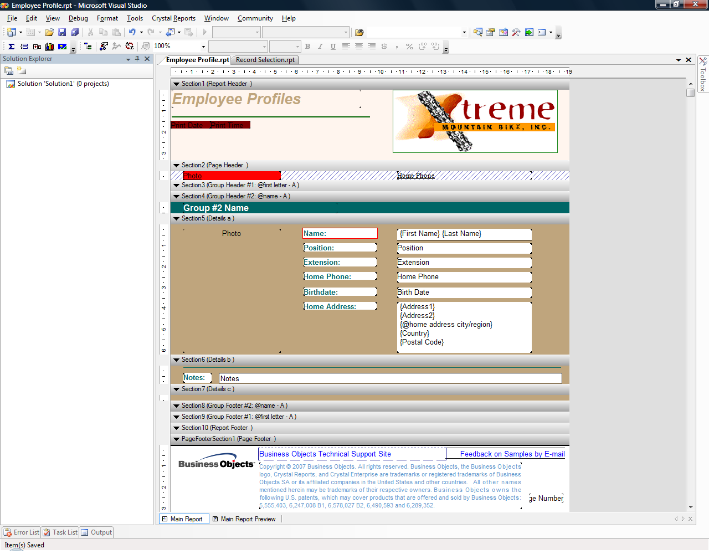709x554 pixels.
Task: Open the Task List panel tab
Action: (60, 532)
